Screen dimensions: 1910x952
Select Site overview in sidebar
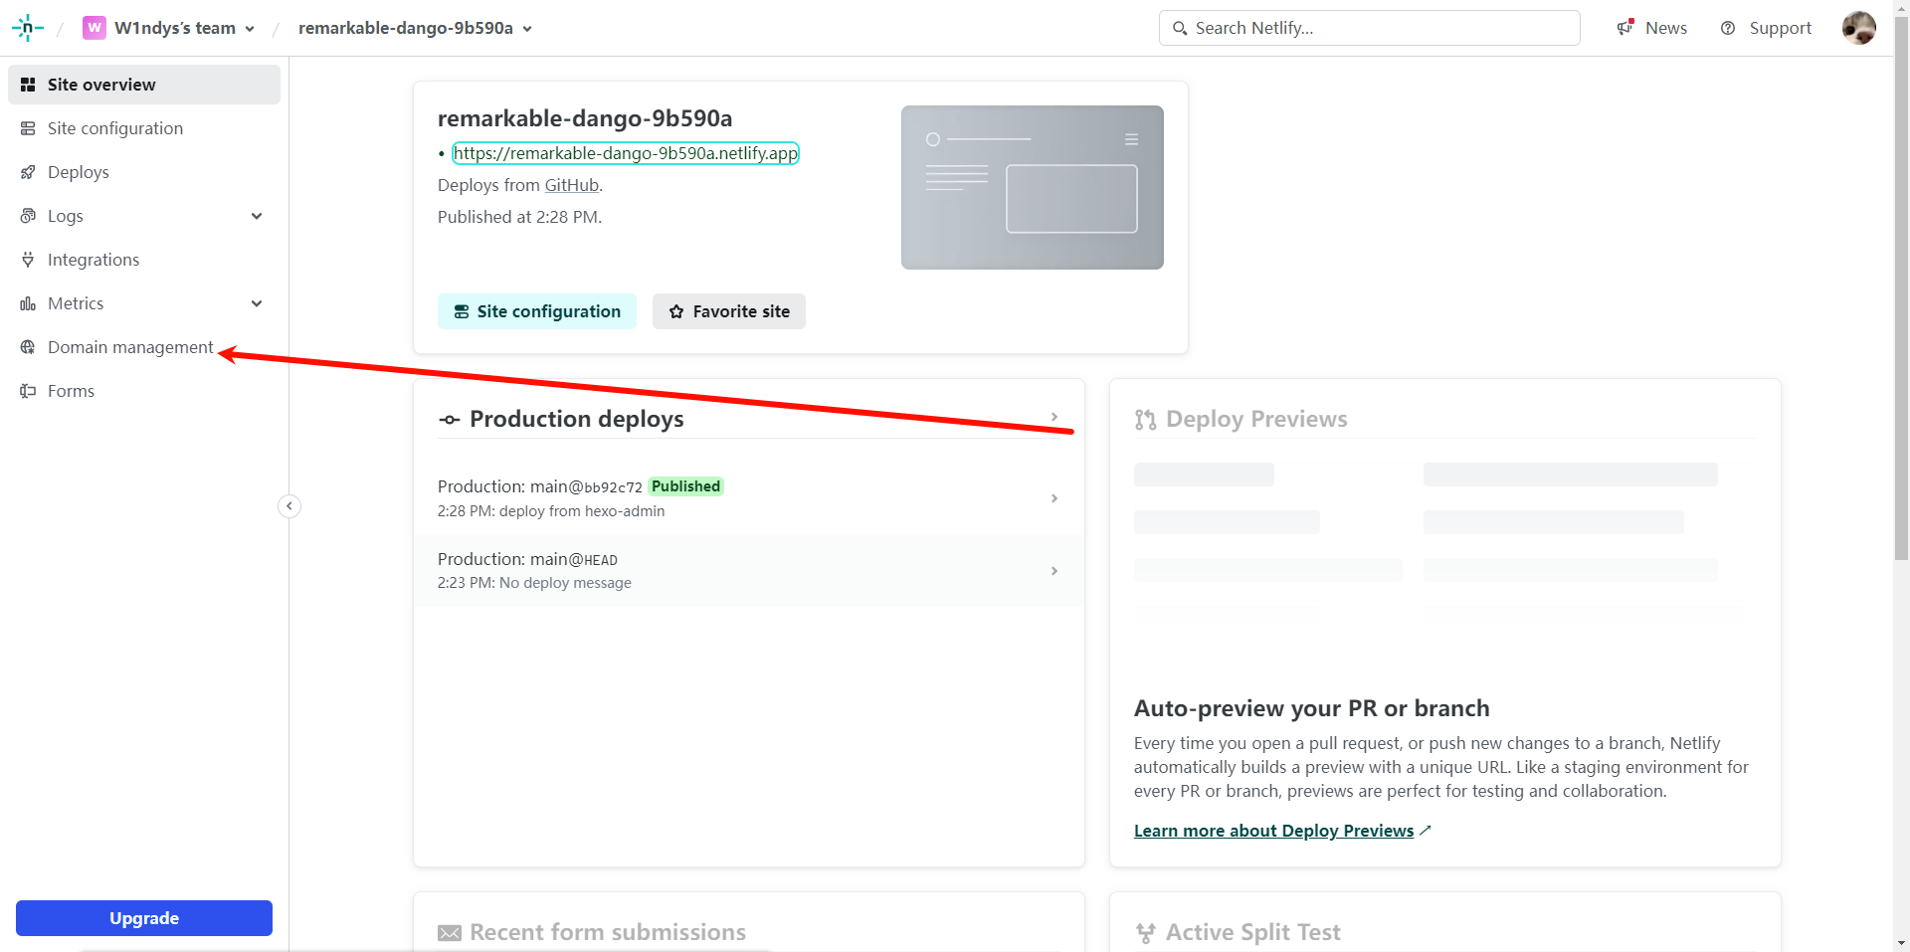pos(101,85)
